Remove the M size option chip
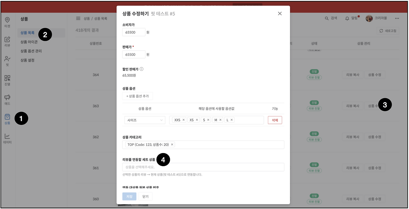 [x=220, y=120]
